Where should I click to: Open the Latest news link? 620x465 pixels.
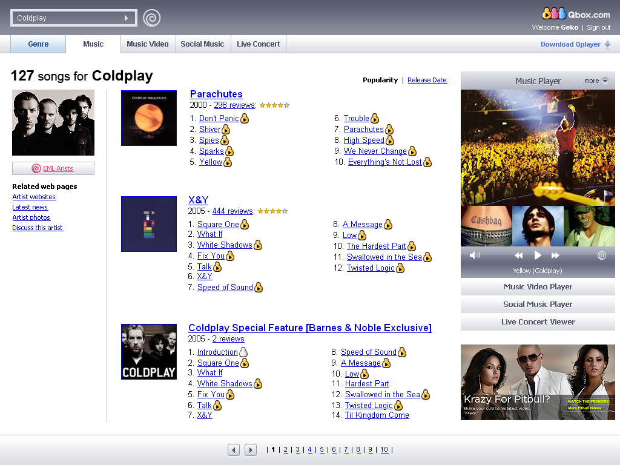[30, 207]
